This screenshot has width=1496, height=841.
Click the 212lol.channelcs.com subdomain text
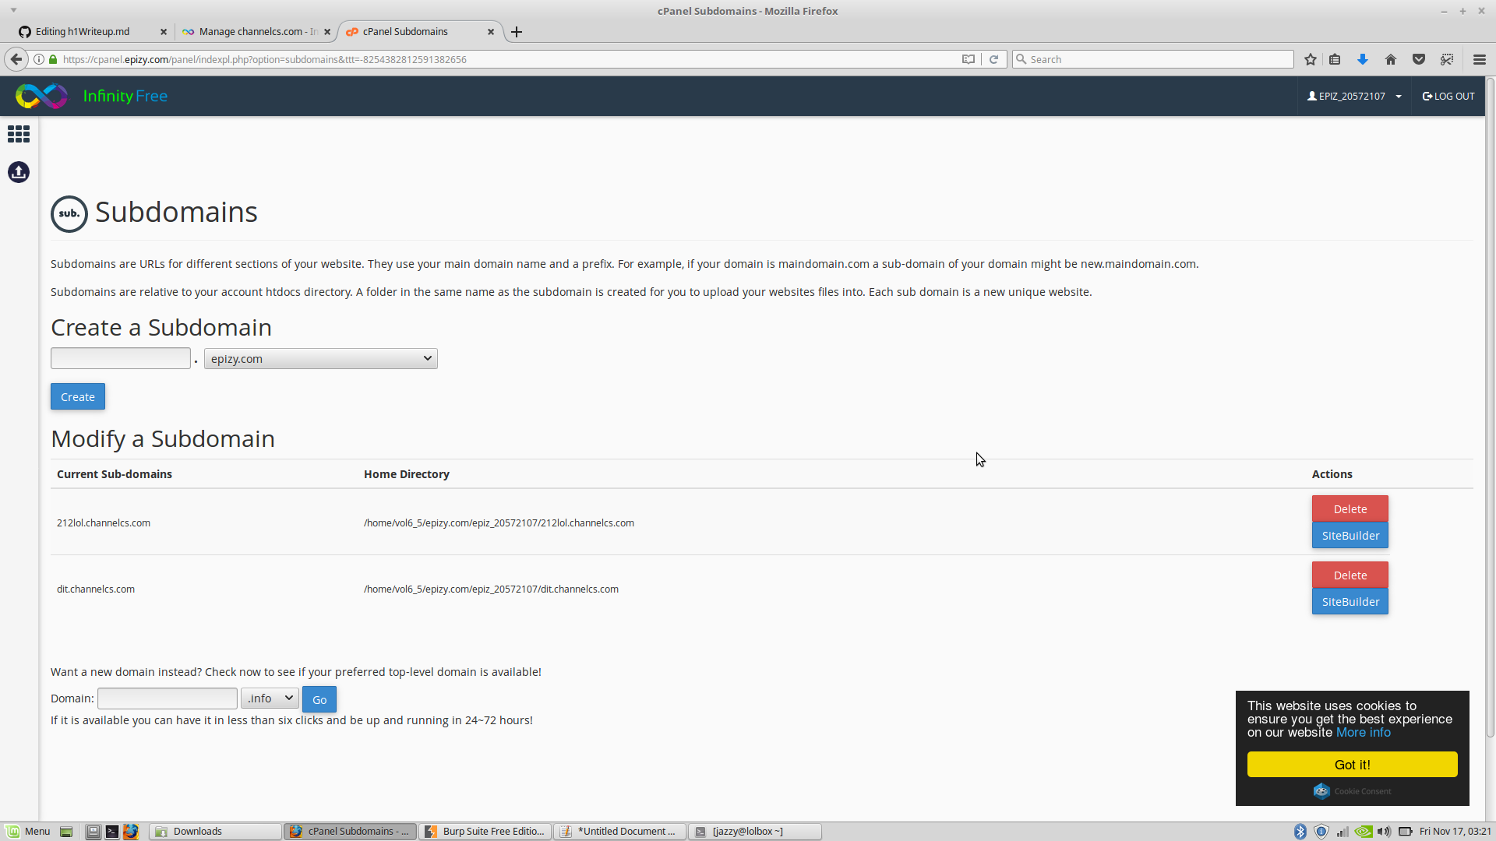pyautogui.click(x=104, y=523)
